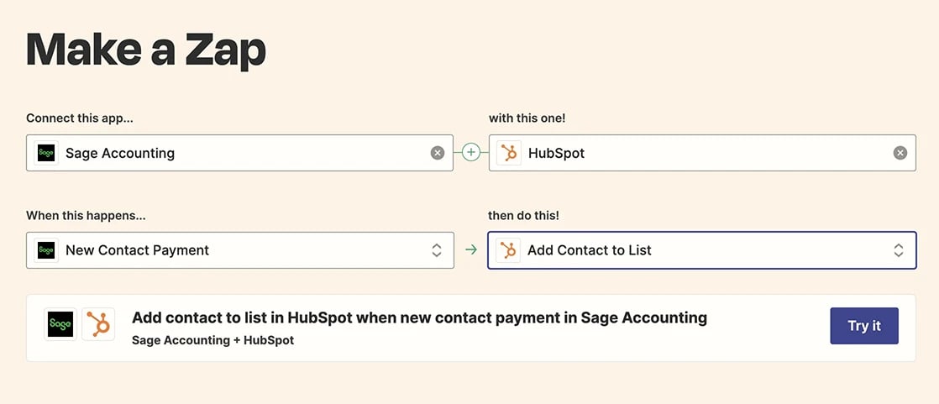Focus the HubSpot app search field
Screen dimensions: 939x404
point(702,153)
